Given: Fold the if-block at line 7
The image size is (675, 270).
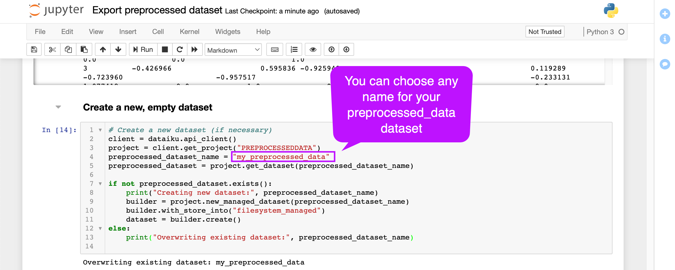Looking at the screenshot, I should 100,184.
